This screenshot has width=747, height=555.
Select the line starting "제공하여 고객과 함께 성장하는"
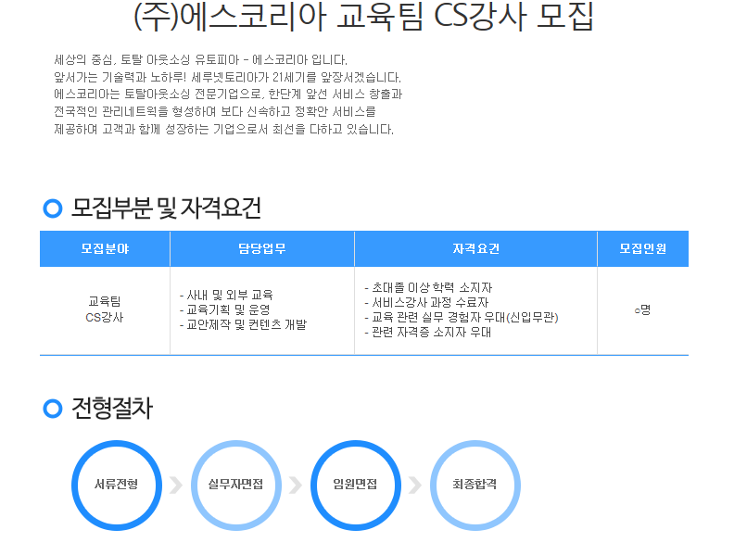coord(224,129)
